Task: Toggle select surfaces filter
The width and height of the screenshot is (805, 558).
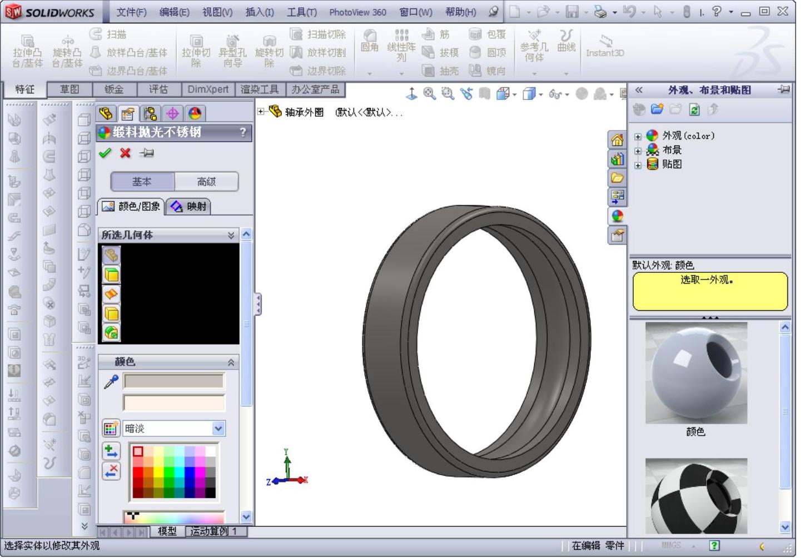Action: 111,294
